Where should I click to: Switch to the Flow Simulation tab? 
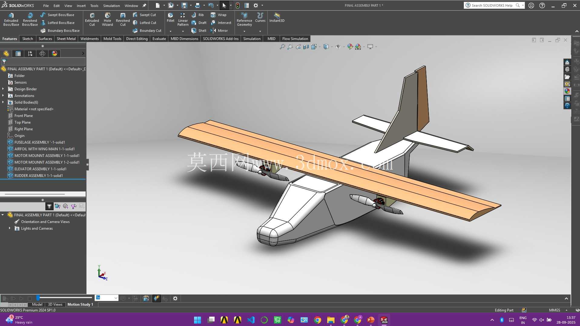click(x=295, y=39)
